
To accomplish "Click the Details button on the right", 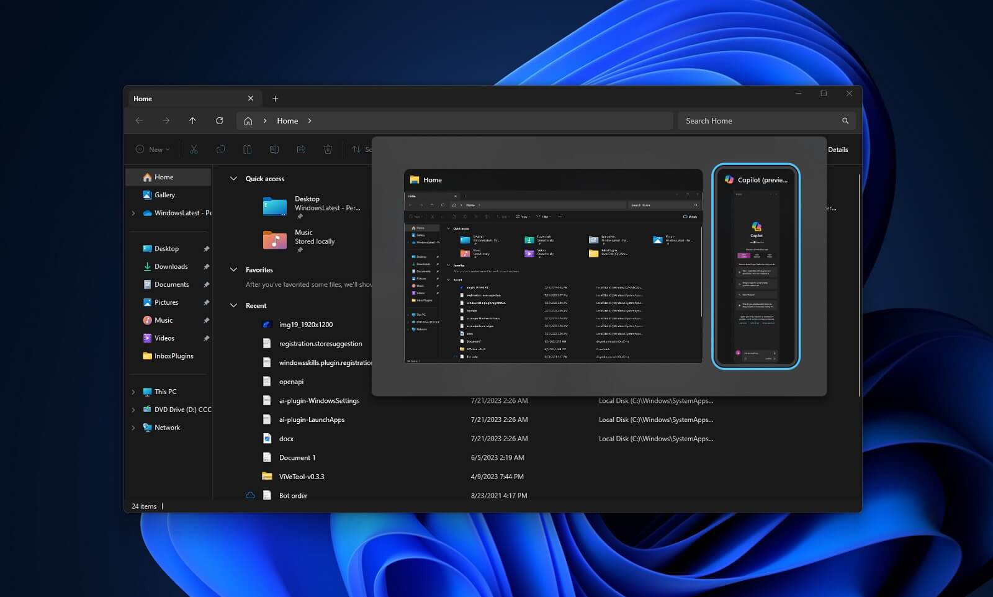I will tap(838, 150).
